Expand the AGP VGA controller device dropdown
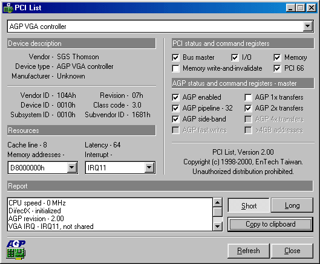Viewport: 320px width, 264px height. (x=308, y=27)
